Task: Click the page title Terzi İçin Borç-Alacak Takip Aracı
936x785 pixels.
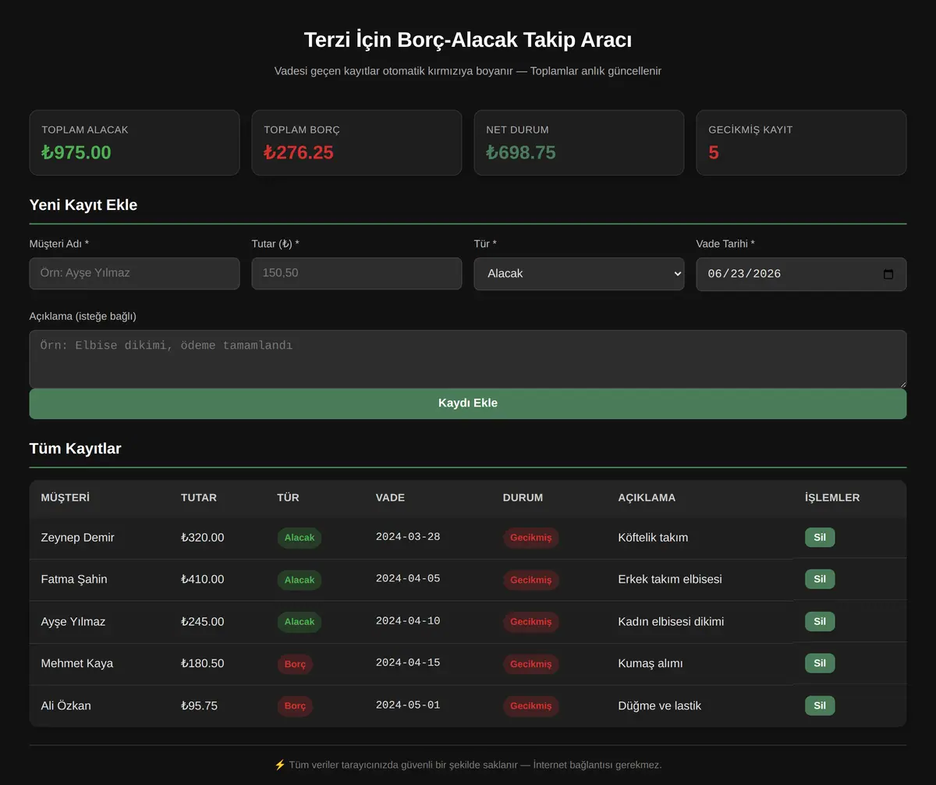Action: [x=468, y=40]
